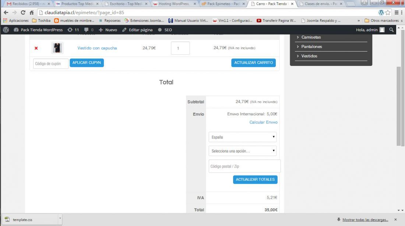Viewport: 405px width, 226px height.
Task: Click Editar página in the admin bar
Action: pyautogui.click(x=137, y=30)
